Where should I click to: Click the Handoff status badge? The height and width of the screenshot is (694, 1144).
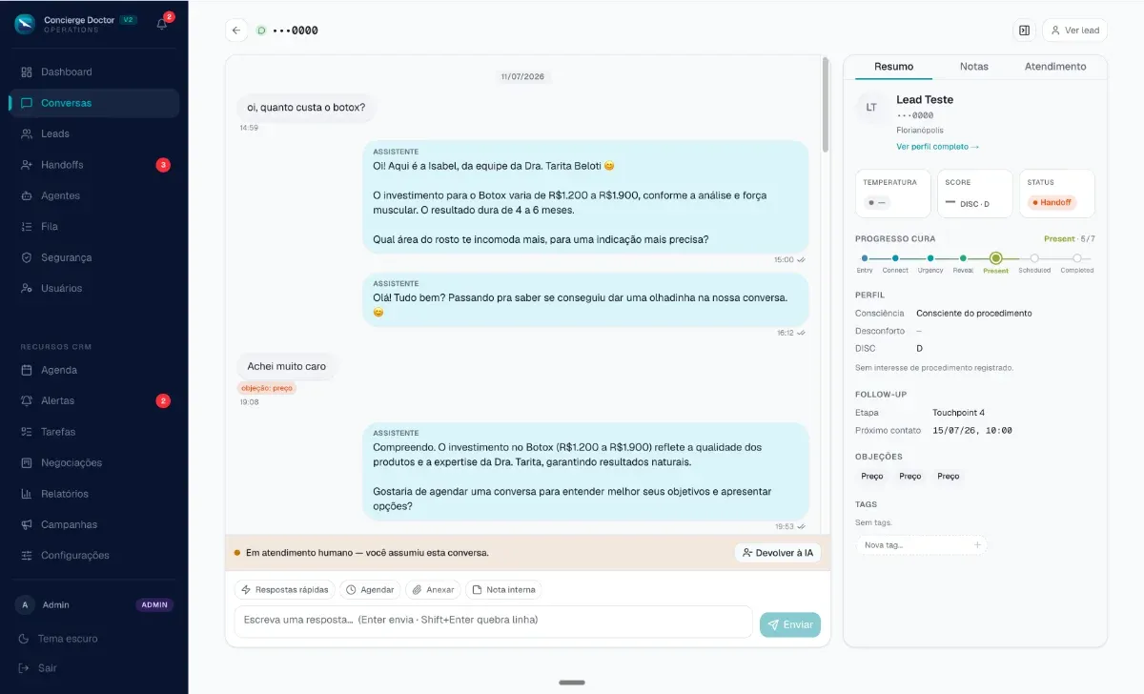[1052, 202]
